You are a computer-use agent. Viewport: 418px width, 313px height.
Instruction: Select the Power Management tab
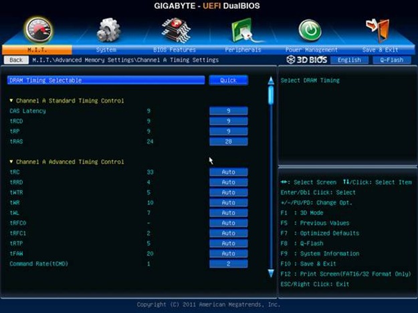pyautogui.click(x=312, y=50)
